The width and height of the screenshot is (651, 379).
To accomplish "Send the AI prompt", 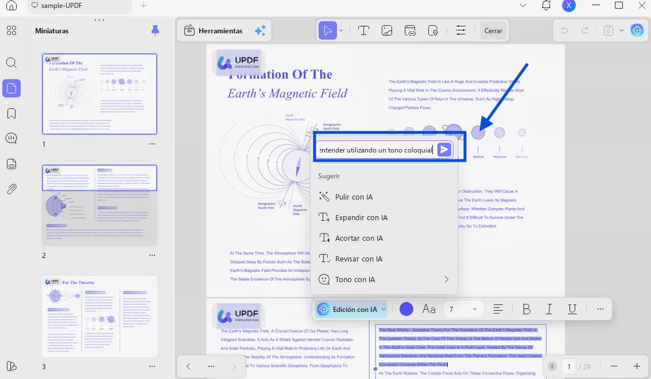I will click(x=444, y=150).
